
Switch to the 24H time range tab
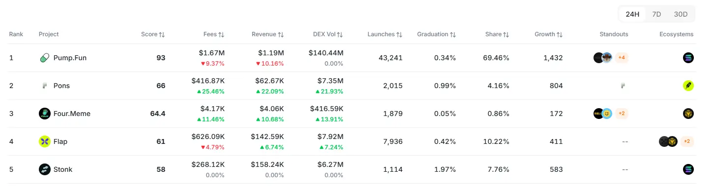pos(632,14)
